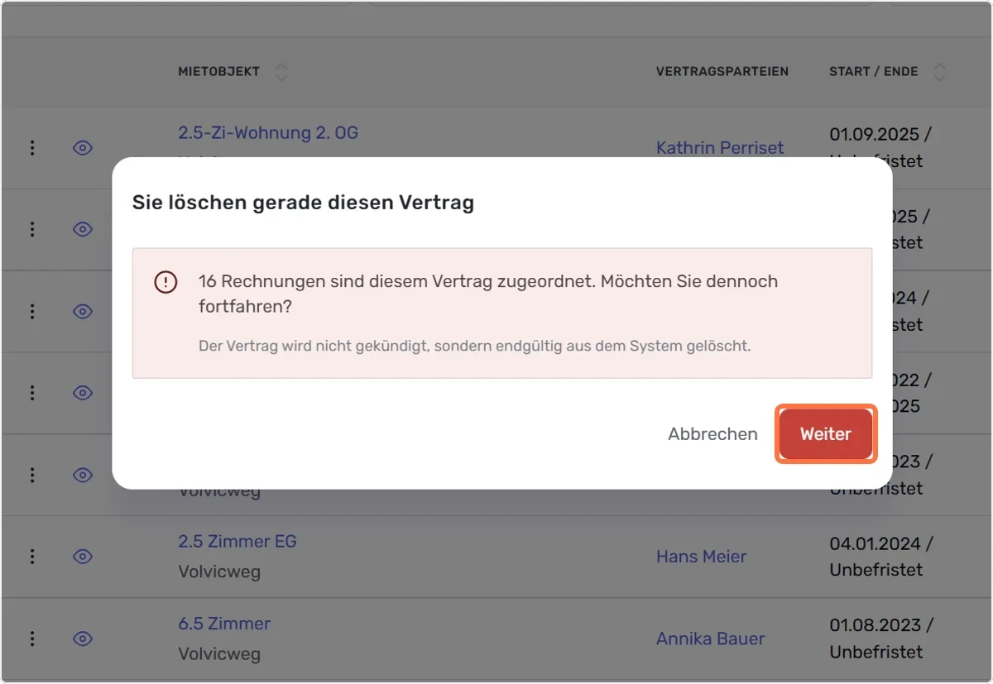Open the 6.5 Zimmer rental object link
This screenshot has height=684, width=993.
[224, 624]
